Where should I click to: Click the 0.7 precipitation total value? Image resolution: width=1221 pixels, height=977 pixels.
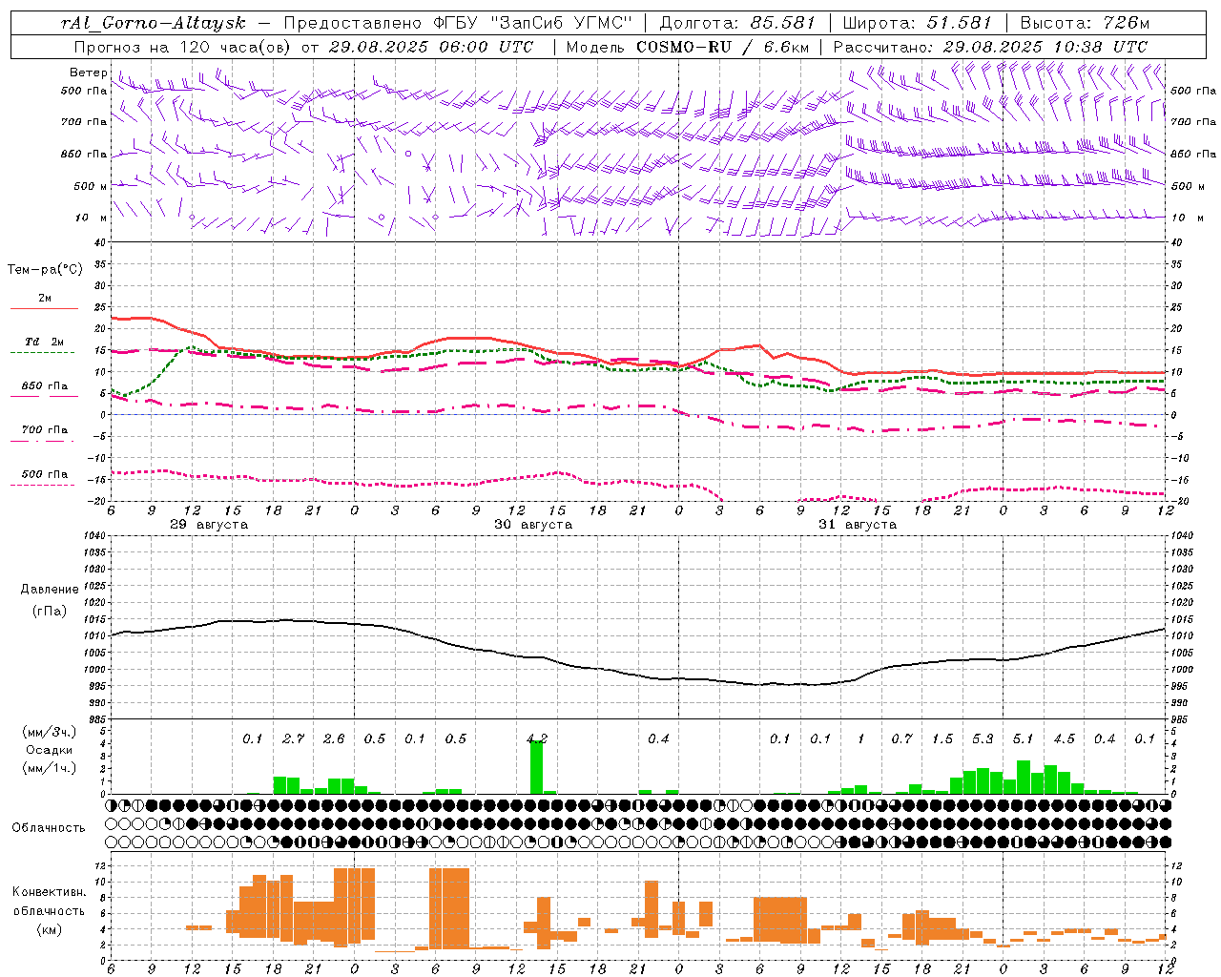pyautogui.click(x=901, y=738)
